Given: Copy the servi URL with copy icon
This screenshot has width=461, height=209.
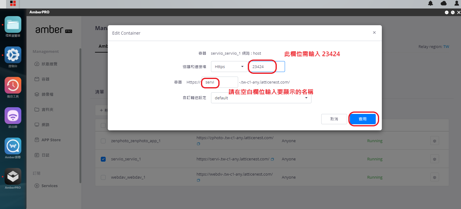Looking at the screenshot, I should pos(272,159).
